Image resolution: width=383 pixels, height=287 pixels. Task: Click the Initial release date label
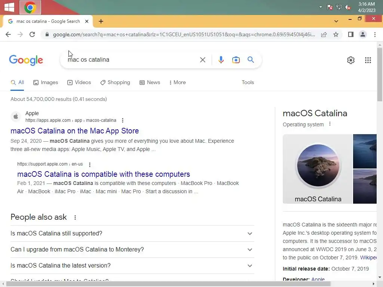306,269
